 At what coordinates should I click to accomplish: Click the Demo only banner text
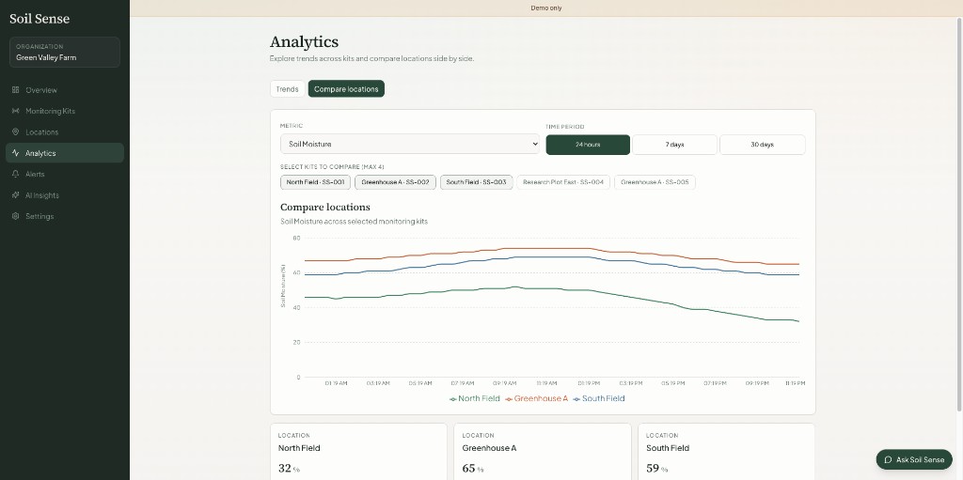(x=546, y=8)
